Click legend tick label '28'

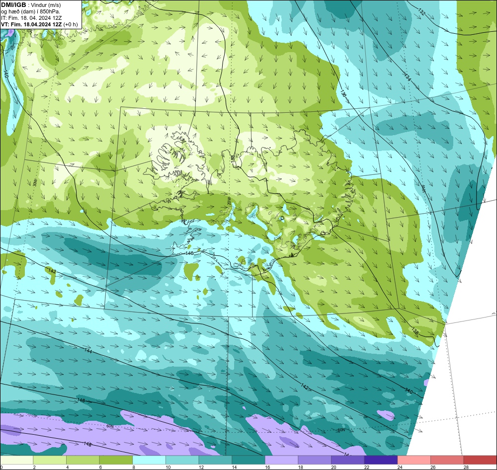click(x=466, y=467)
